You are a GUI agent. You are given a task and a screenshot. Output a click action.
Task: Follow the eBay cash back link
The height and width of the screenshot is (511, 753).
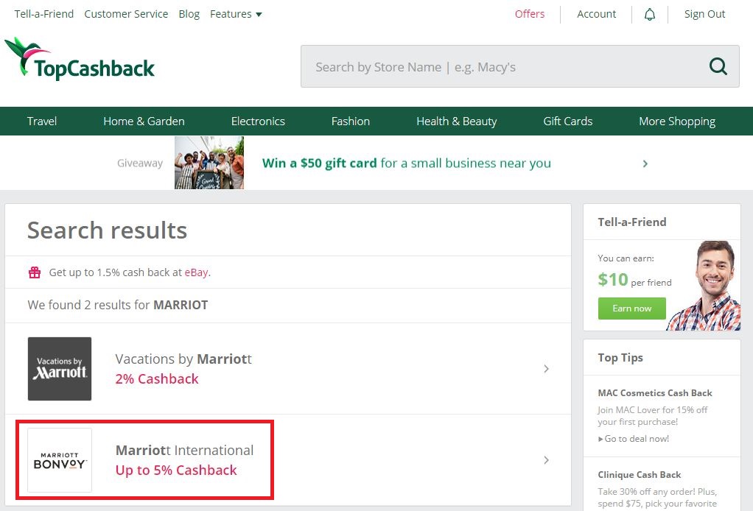coord(196,272)
